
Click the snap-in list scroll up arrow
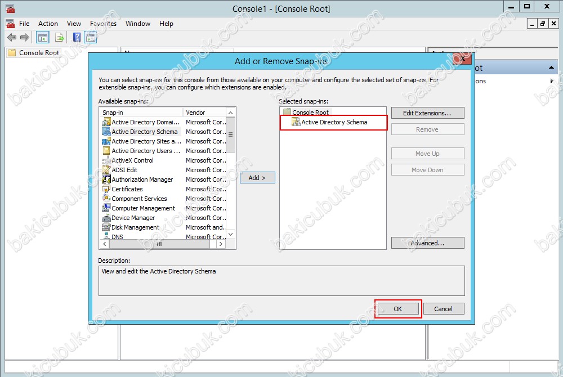coord(230,113)
